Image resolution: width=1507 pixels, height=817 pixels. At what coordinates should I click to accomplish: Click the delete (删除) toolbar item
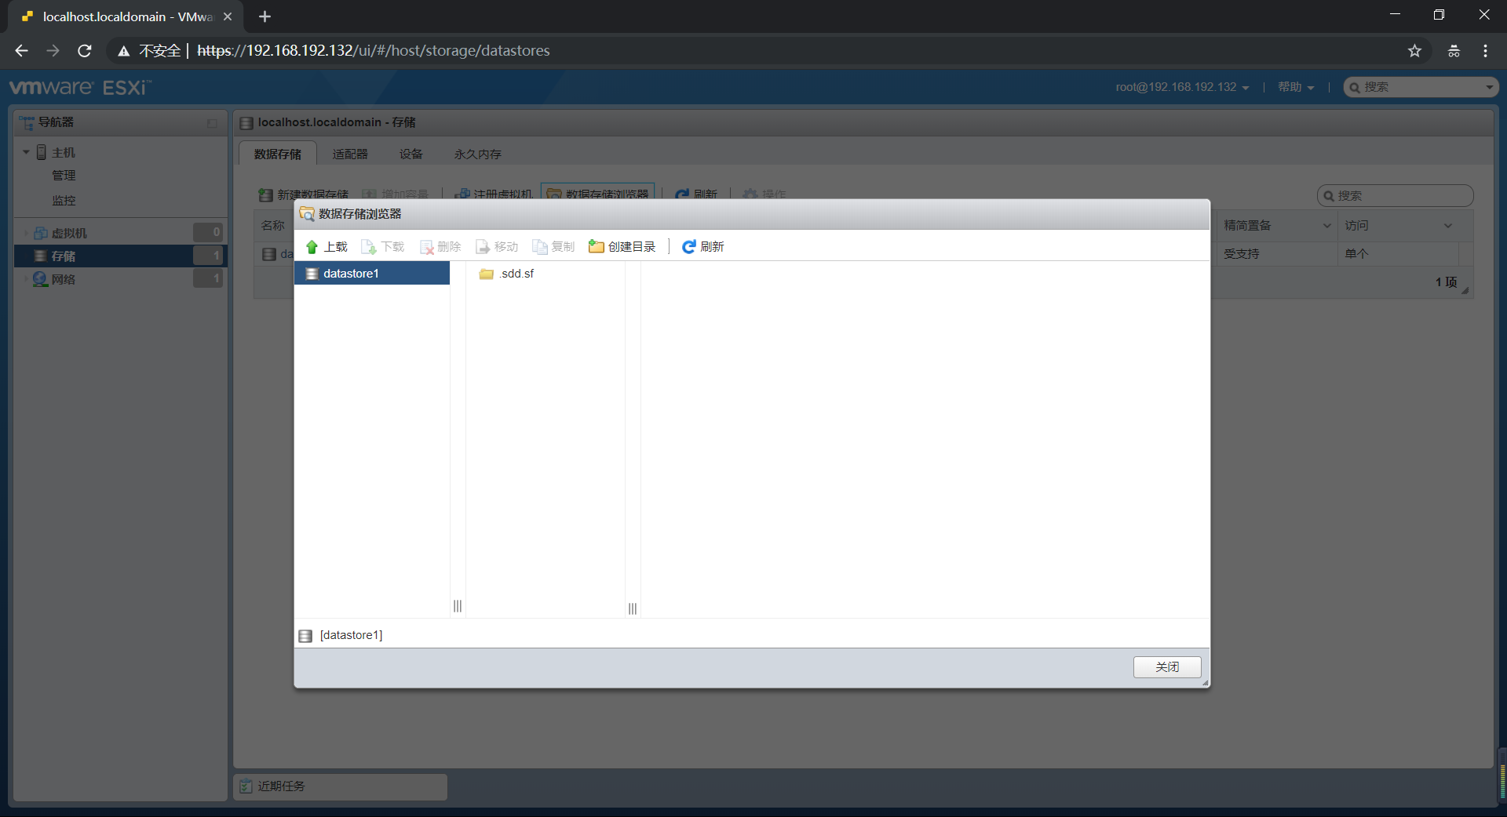click(440, 247)
